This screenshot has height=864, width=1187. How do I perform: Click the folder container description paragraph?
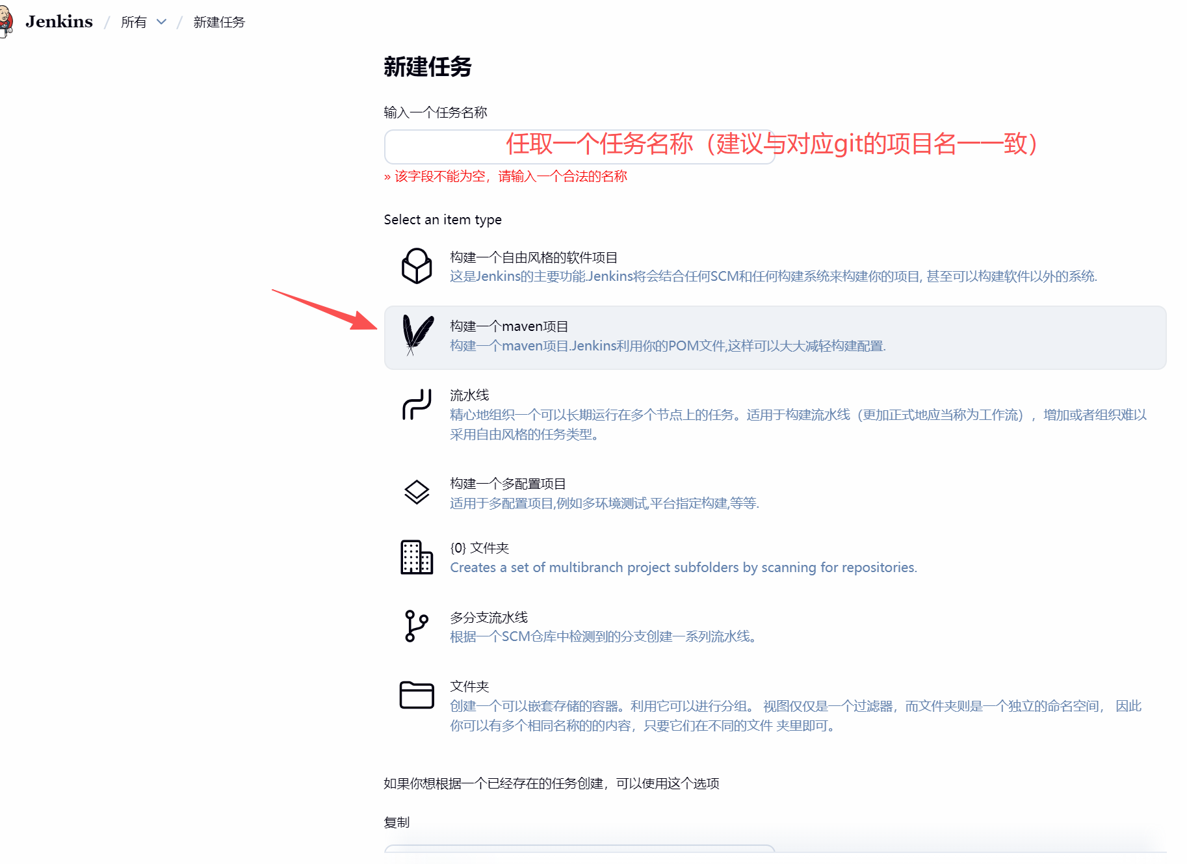click(x=796, y=716)
